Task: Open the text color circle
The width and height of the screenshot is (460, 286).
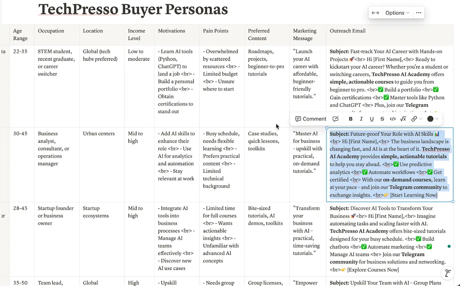Action: pyautogui.click(x=430, y=119)
